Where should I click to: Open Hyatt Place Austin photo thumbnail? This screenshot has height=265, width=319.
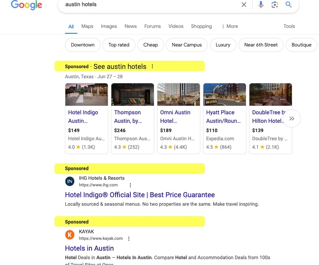coord(224,95)
